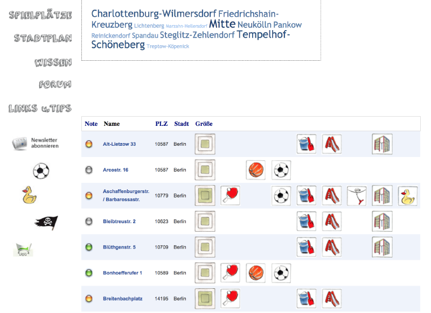Click the duck icon in the Aschaffenburgerstr. row
The image size is (431, 313).
[x=408, y=196]
